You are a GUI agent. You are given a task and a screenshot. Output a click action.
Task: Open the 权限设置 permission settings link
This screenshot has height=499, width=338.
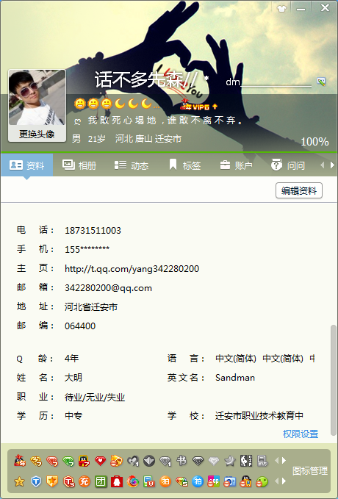coord(301,434)
